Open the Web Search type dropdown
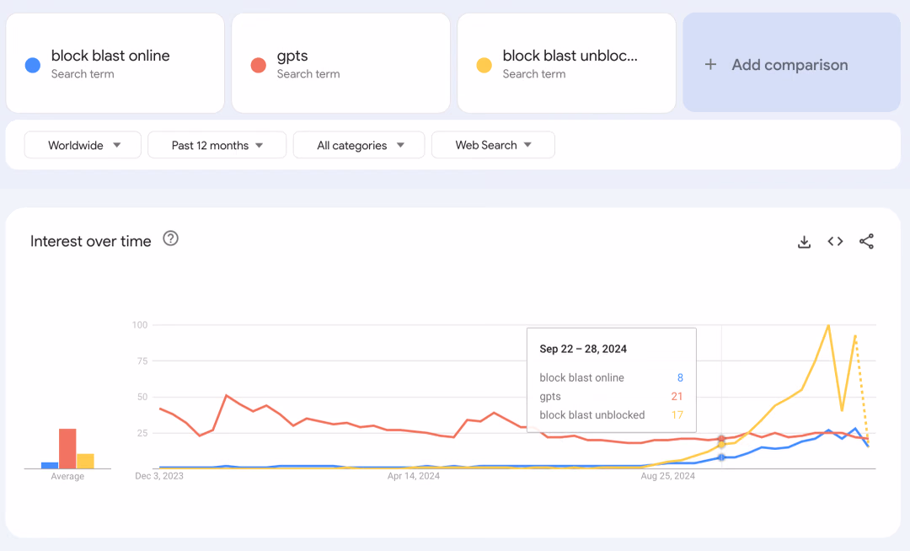Viewport: 910px width, 551px height. pos(493,145)
